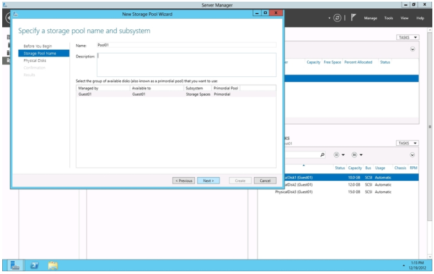Go to Before You Begin step
The image size is (434, 274).
point(37,46)
